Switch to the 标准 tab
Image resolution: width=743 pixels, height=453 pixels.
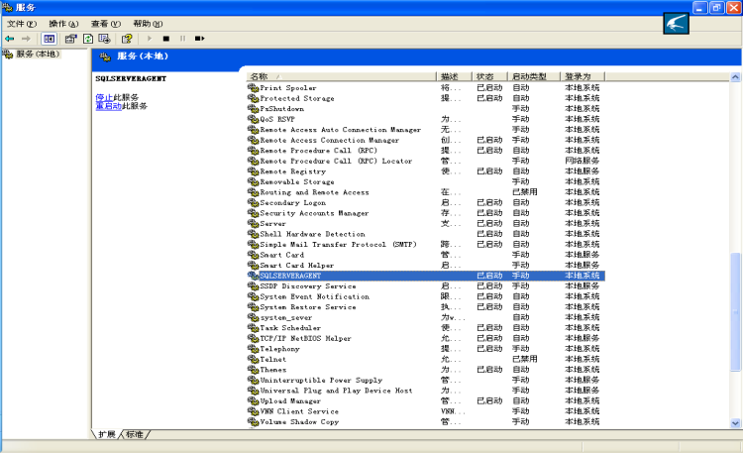click(x=135, y=434)
